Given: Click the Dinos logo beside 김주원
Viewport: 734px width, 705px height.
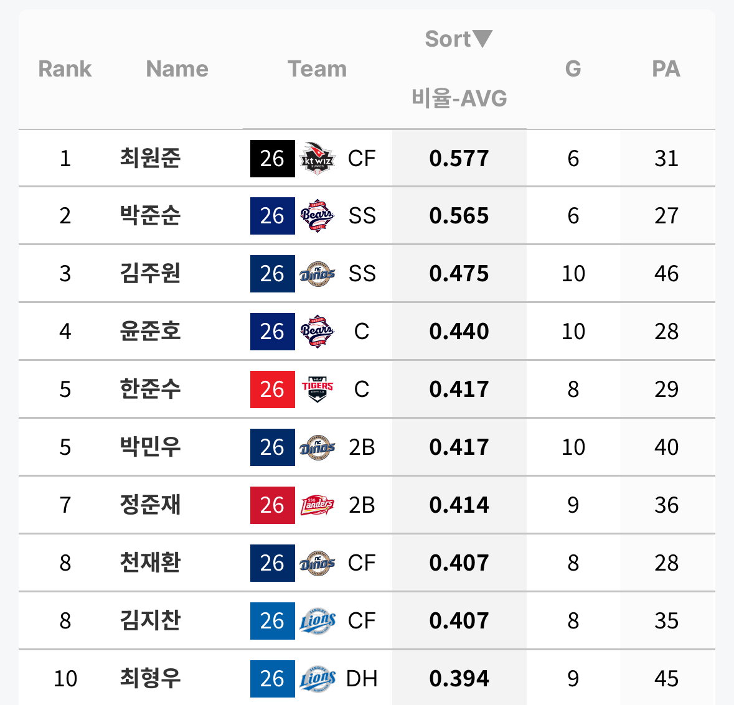Looking at the screenshot, I should click(x=318, y=274).
